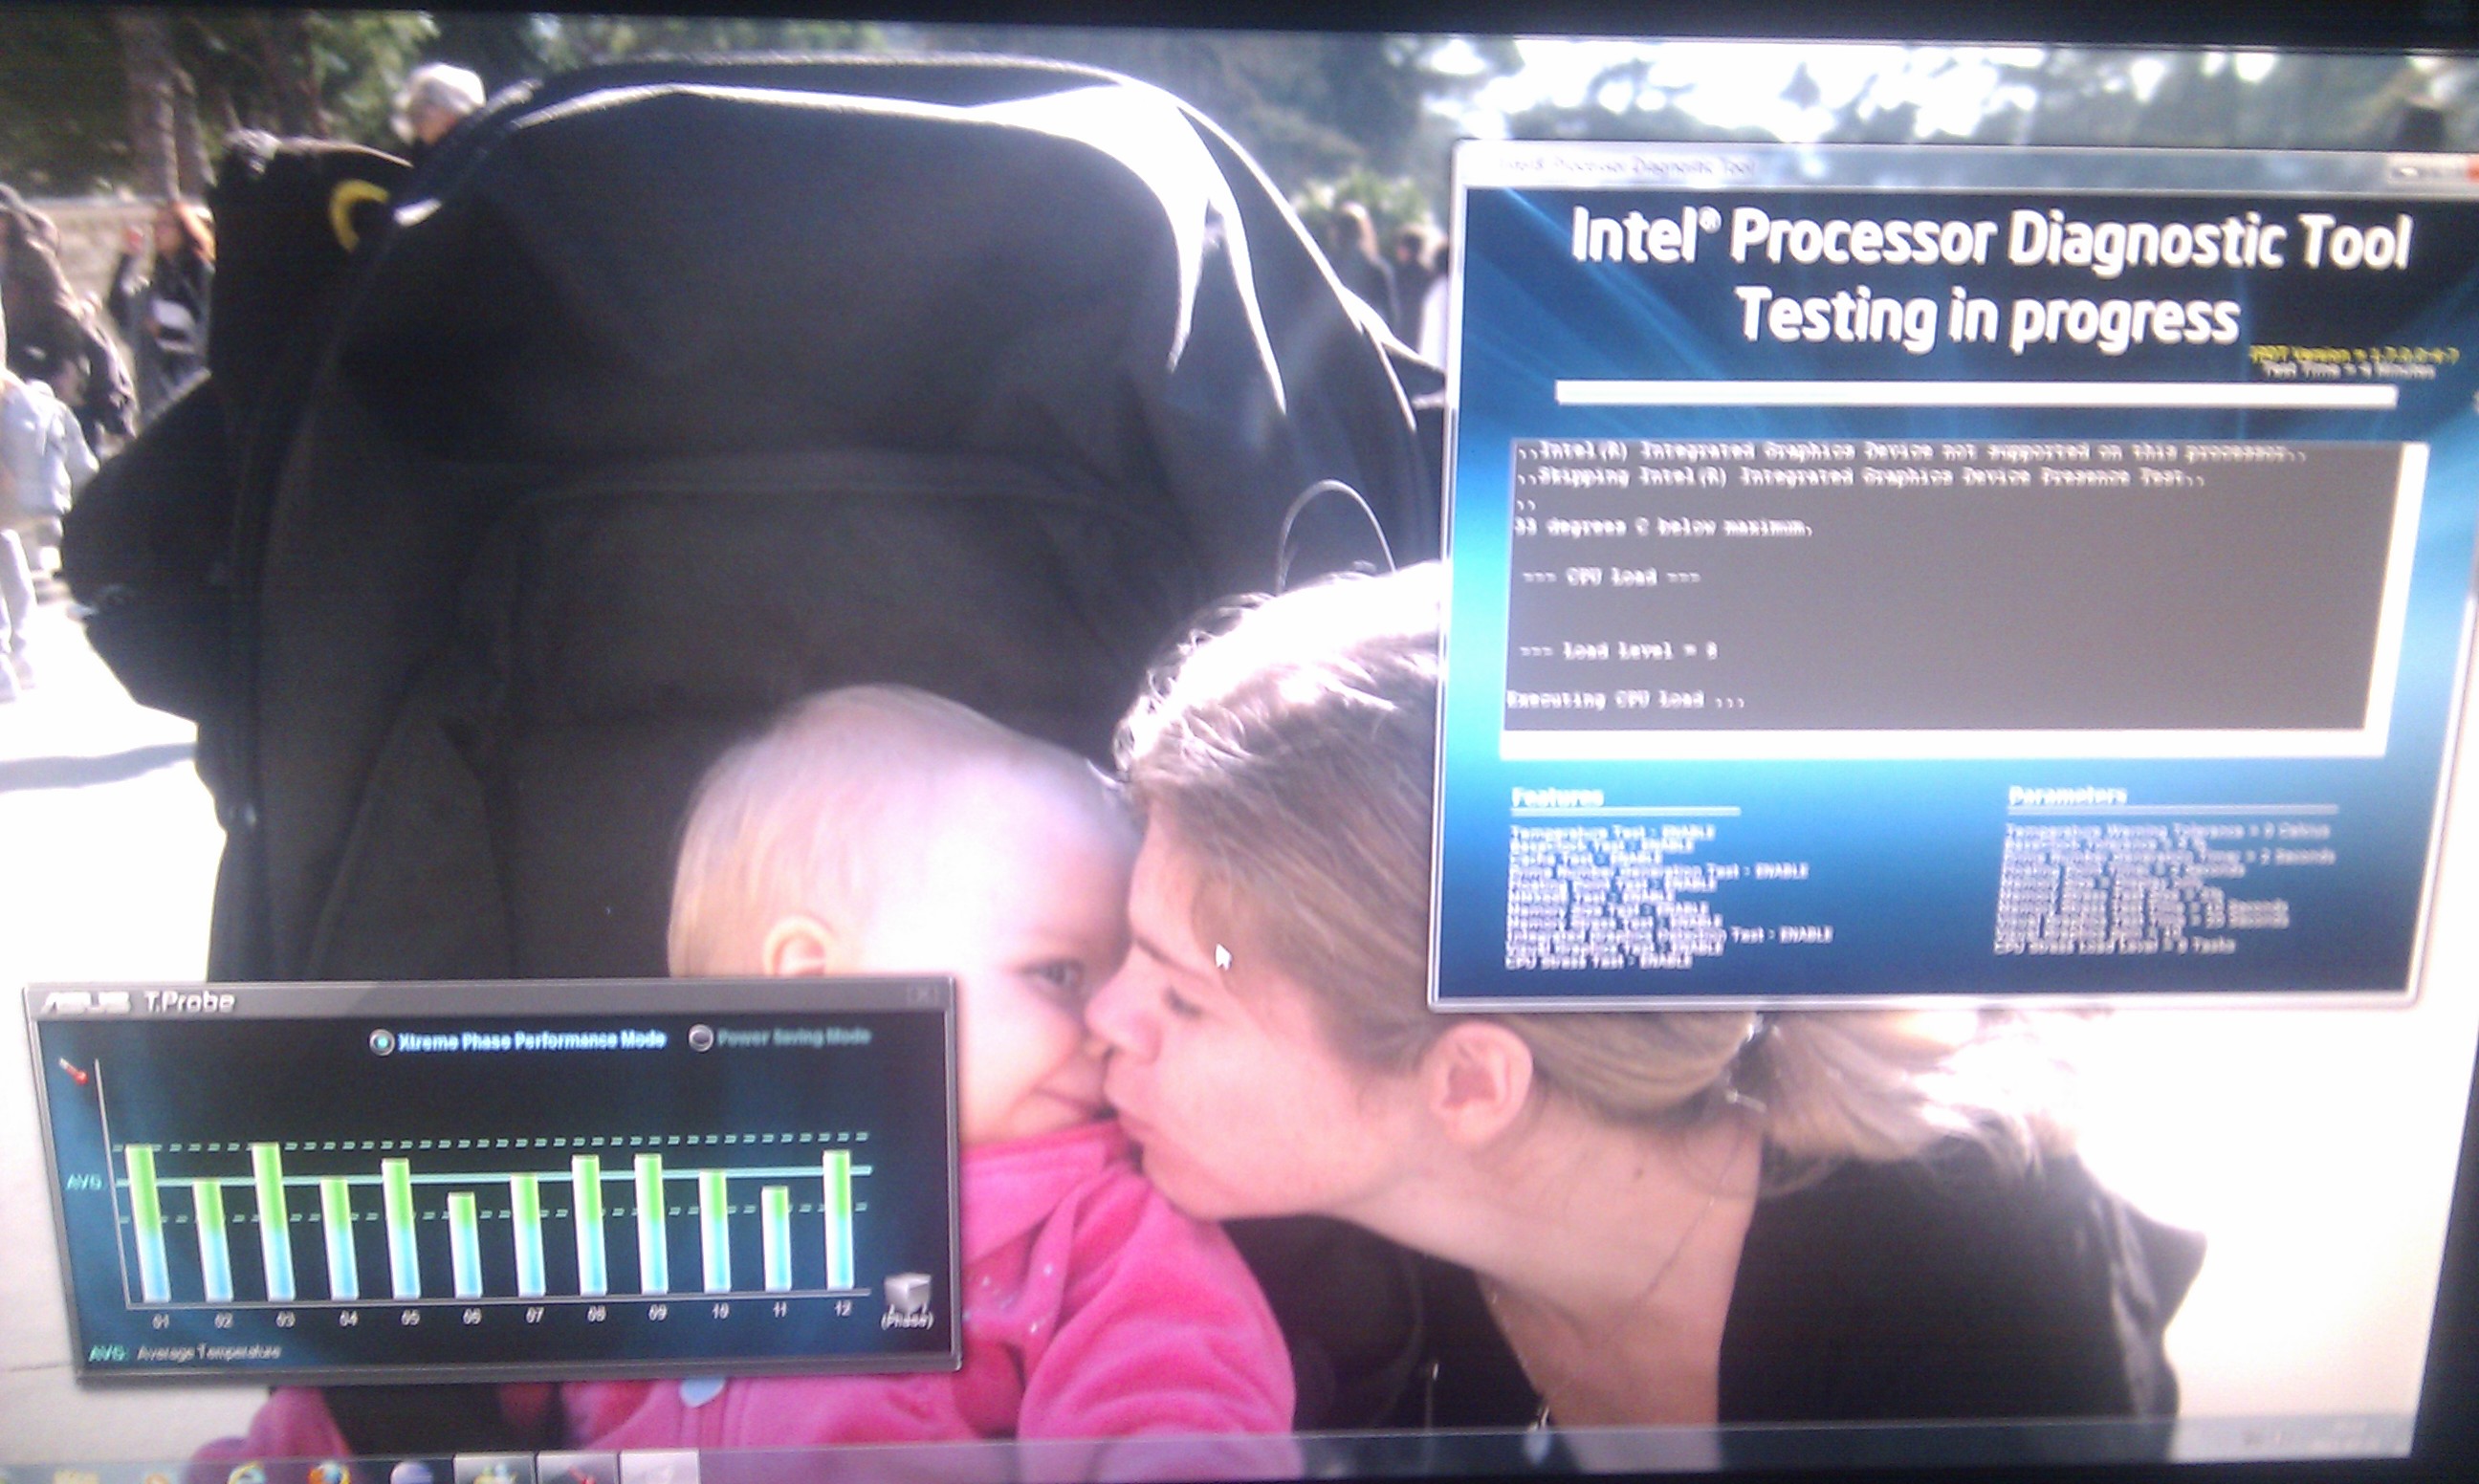Close the ASUS T.Probe window
The height and width of the screenshot is (1484, 2479).
tap(921, 995)
